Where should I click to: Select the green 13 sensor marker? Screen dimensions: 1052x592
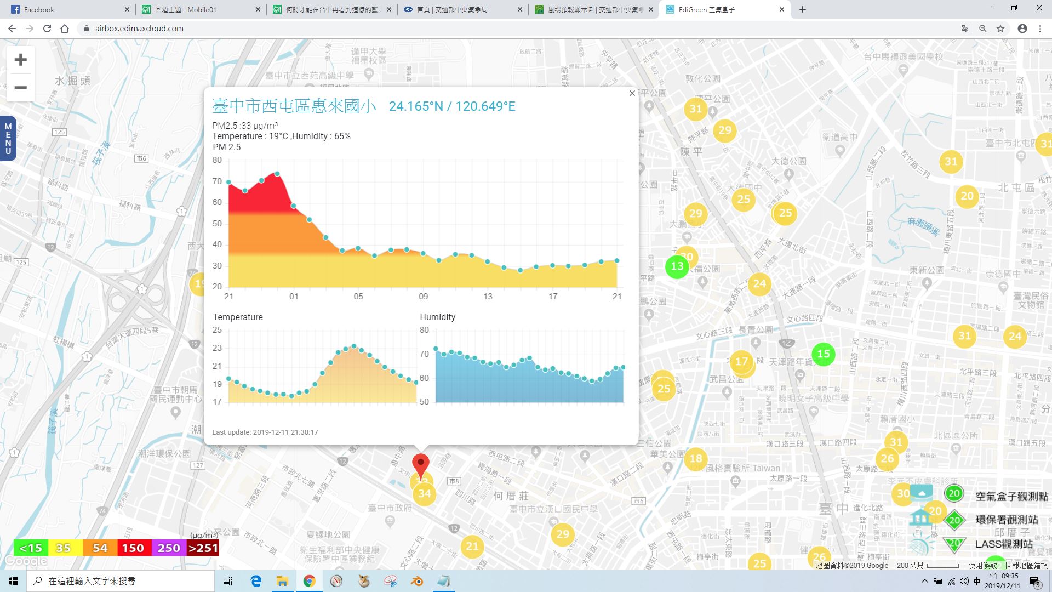pyautogui.click(x=677, y=266)
